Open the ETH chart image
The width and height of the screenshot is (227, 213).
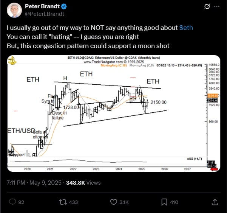click(x=114, y=113)
